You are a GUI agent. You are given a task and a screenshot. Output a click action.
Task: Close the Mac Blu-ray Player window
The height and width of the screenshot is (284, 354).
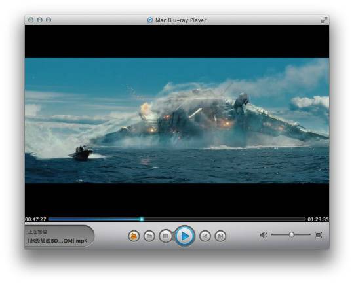click(x=31, y=20)
